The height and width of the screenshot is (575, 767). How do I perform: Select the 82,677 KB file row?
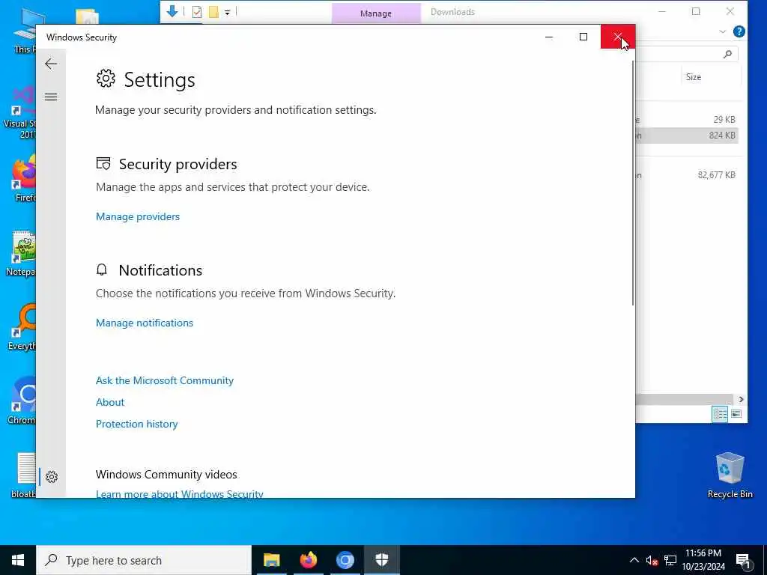[687, 174]
